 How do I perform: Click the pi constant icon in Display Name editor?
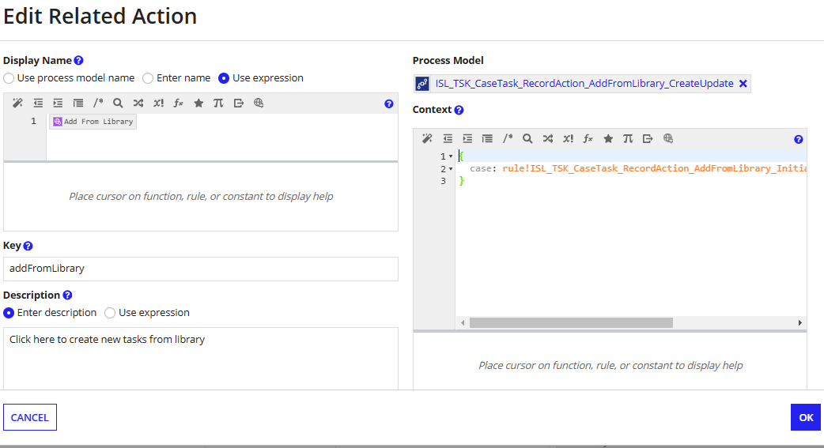pyautogui.click(x=218, y=103)
